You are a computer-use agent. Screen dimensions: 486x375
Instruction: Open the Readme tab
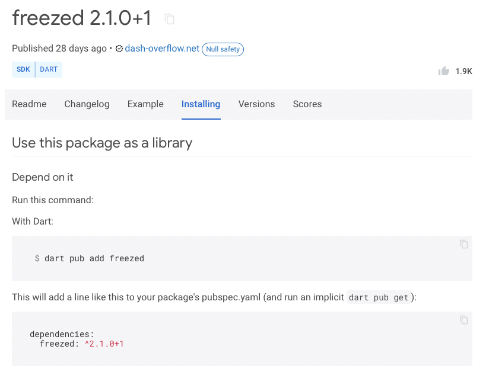click(x=29, y=104)
